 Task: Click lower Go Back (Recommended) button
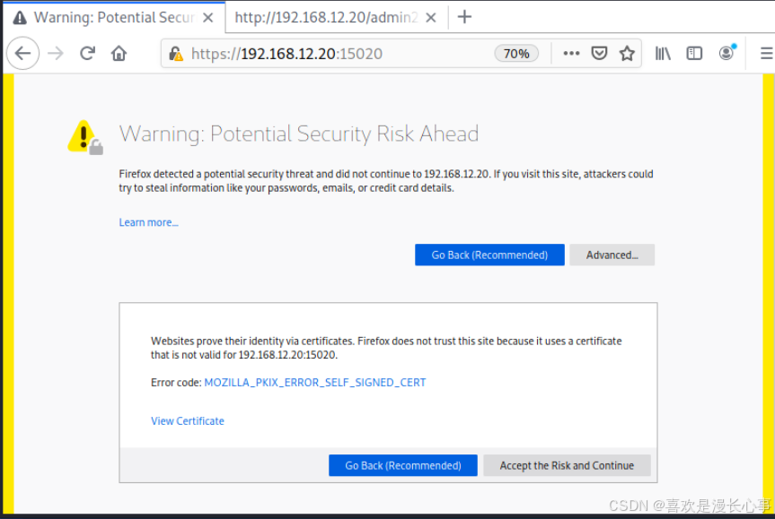click(x=403, y=465)
